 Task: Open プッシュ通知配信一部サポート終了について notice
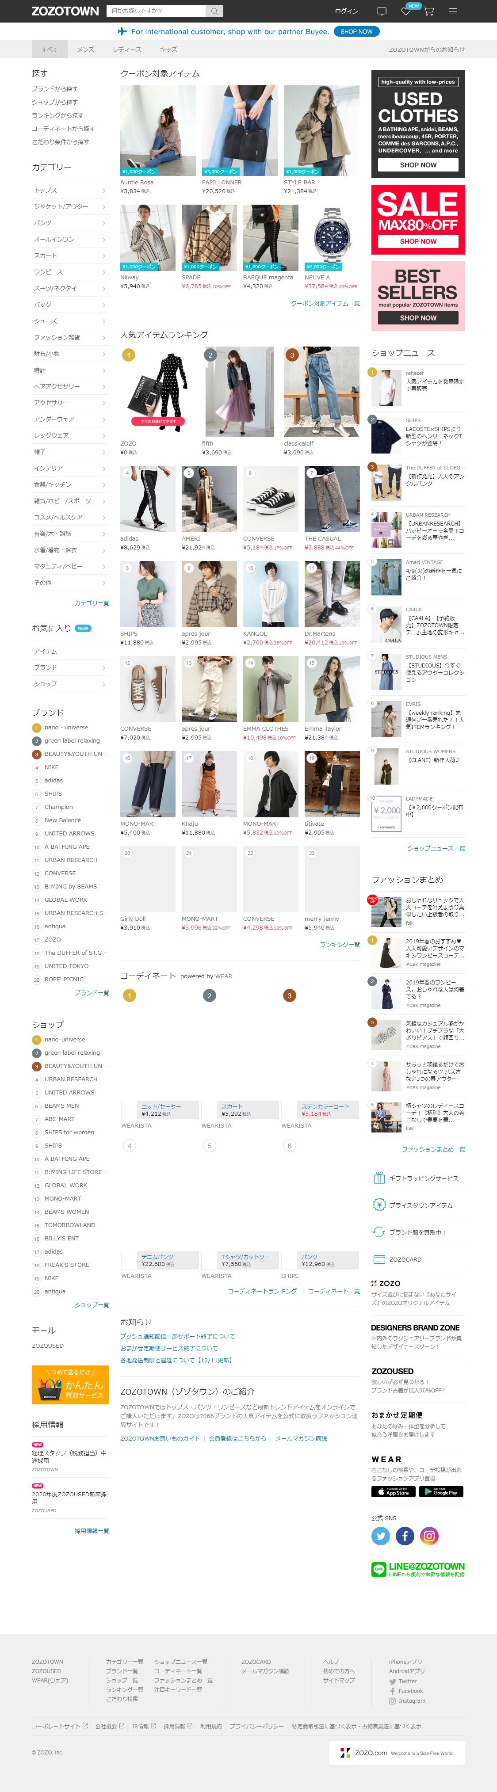pyautogui.click(x=177, y=1336)
